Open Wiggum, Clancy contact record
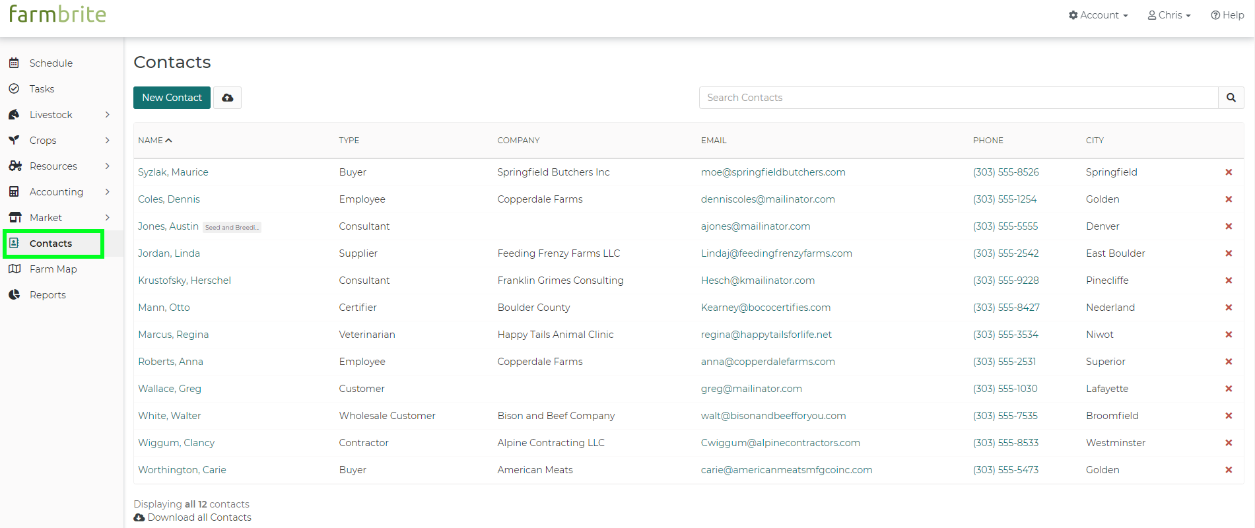Screen dimensions: 1255x528 [x=176, y=443]
